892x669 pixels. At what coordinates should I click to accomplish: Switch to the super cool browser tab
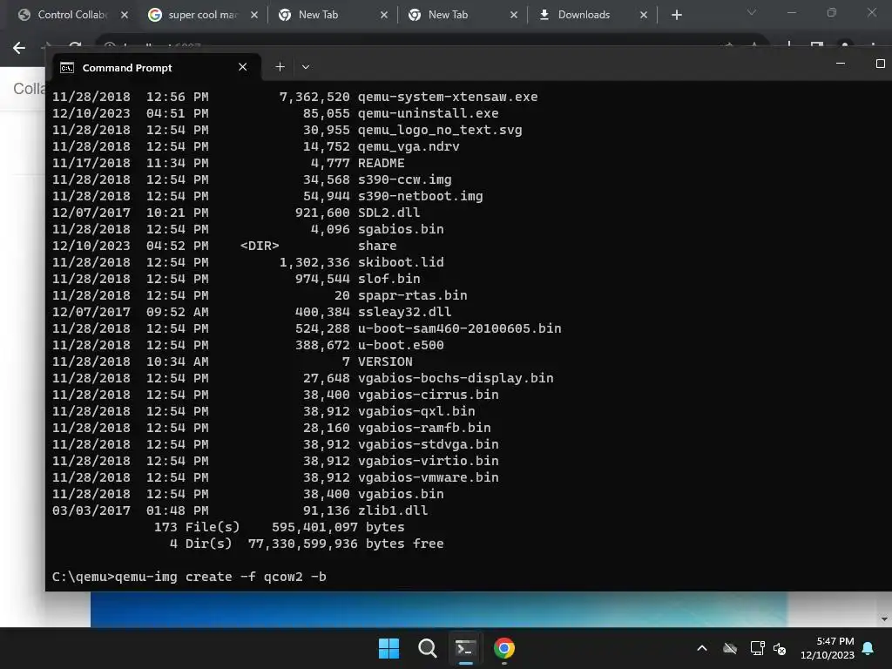pyautogui.click(x=202, y=15)
